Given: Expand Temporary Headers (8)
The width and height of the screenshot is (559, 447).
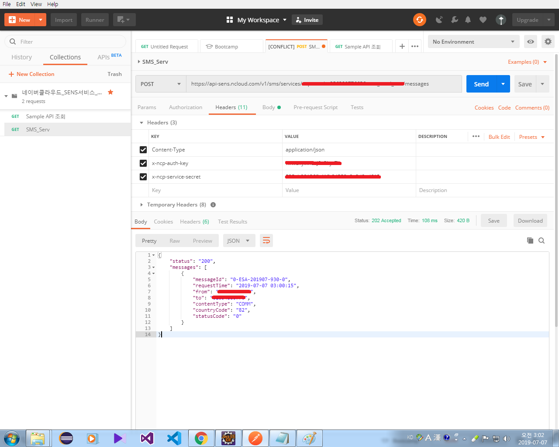Looking at the screenshot, I should pyautogui.click(x=141, y=205).
